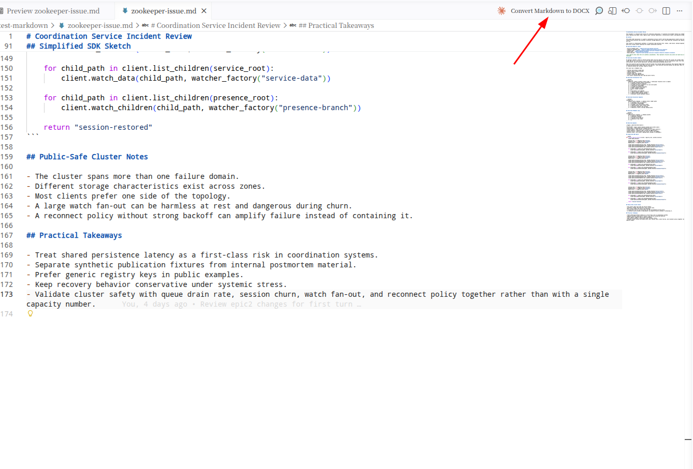Click the line 'Separate synthetic publication fixtures'
This screenshot has width=693, height=469.
(x=191, y=265)
